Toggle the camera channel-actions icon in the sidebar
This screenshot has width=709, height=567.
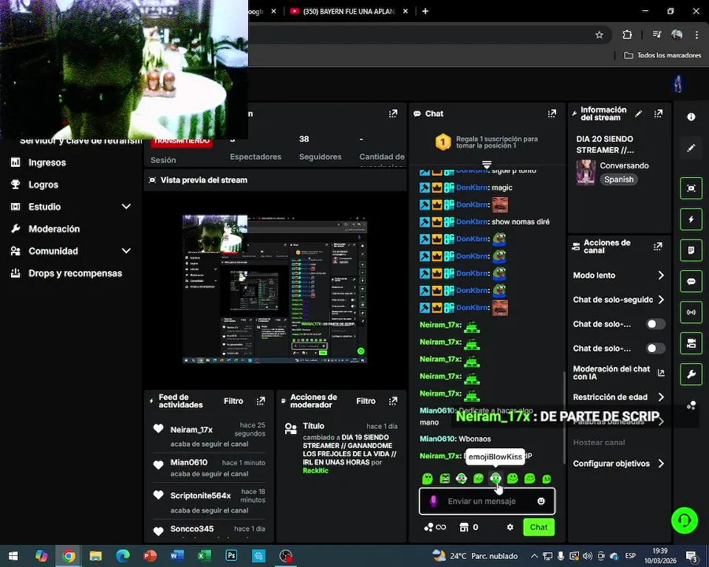[691, 343]
